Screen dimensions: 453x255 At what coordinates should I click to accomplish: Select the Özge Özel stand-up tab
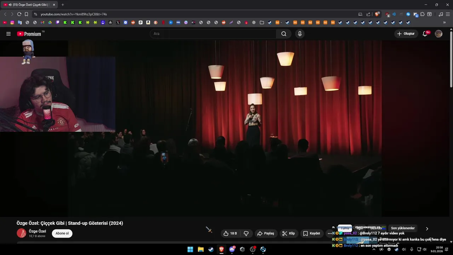coord(29,5)
